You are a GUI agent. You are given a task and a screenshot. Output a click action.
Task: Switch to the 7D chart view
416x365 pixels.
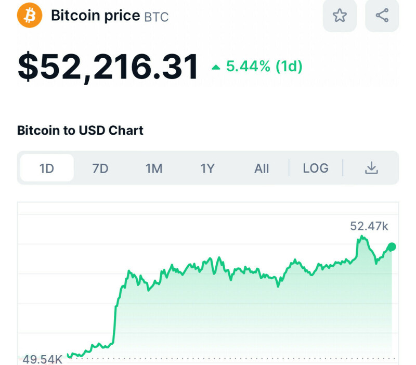point(100,168)
